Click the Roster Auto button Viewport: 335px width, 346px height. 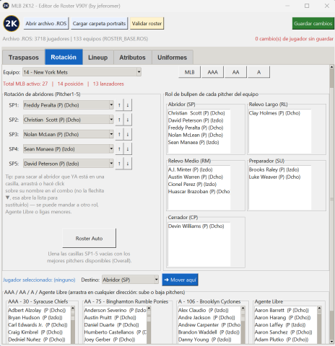[x=90, y=238]
